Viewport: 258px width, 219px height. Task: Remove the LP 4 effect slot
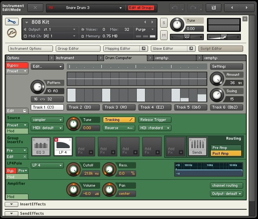pyautogui.click(x=70, y=140)
